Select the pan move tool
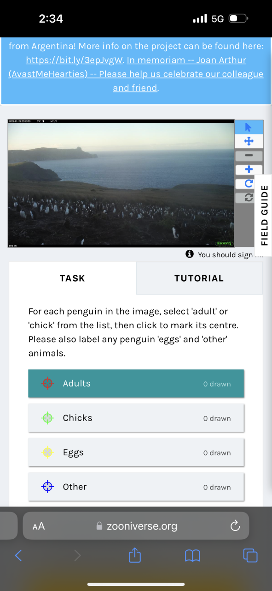Viewport: 272px width, 591px height. 249,141
